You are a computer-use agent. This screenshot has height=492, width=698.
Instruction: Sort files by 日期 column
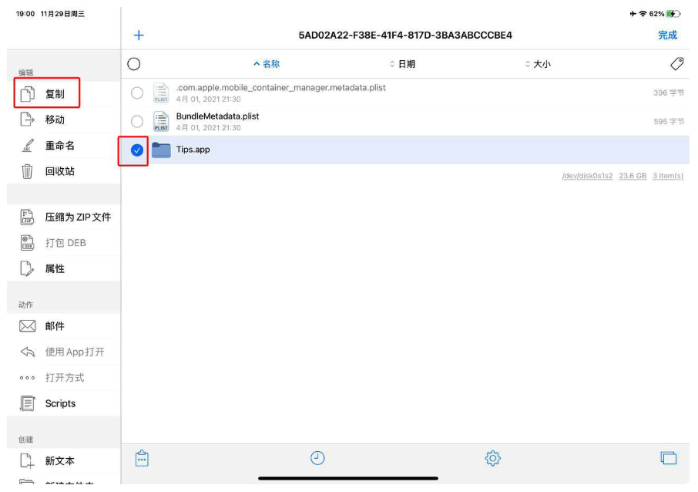pos(403,64)
